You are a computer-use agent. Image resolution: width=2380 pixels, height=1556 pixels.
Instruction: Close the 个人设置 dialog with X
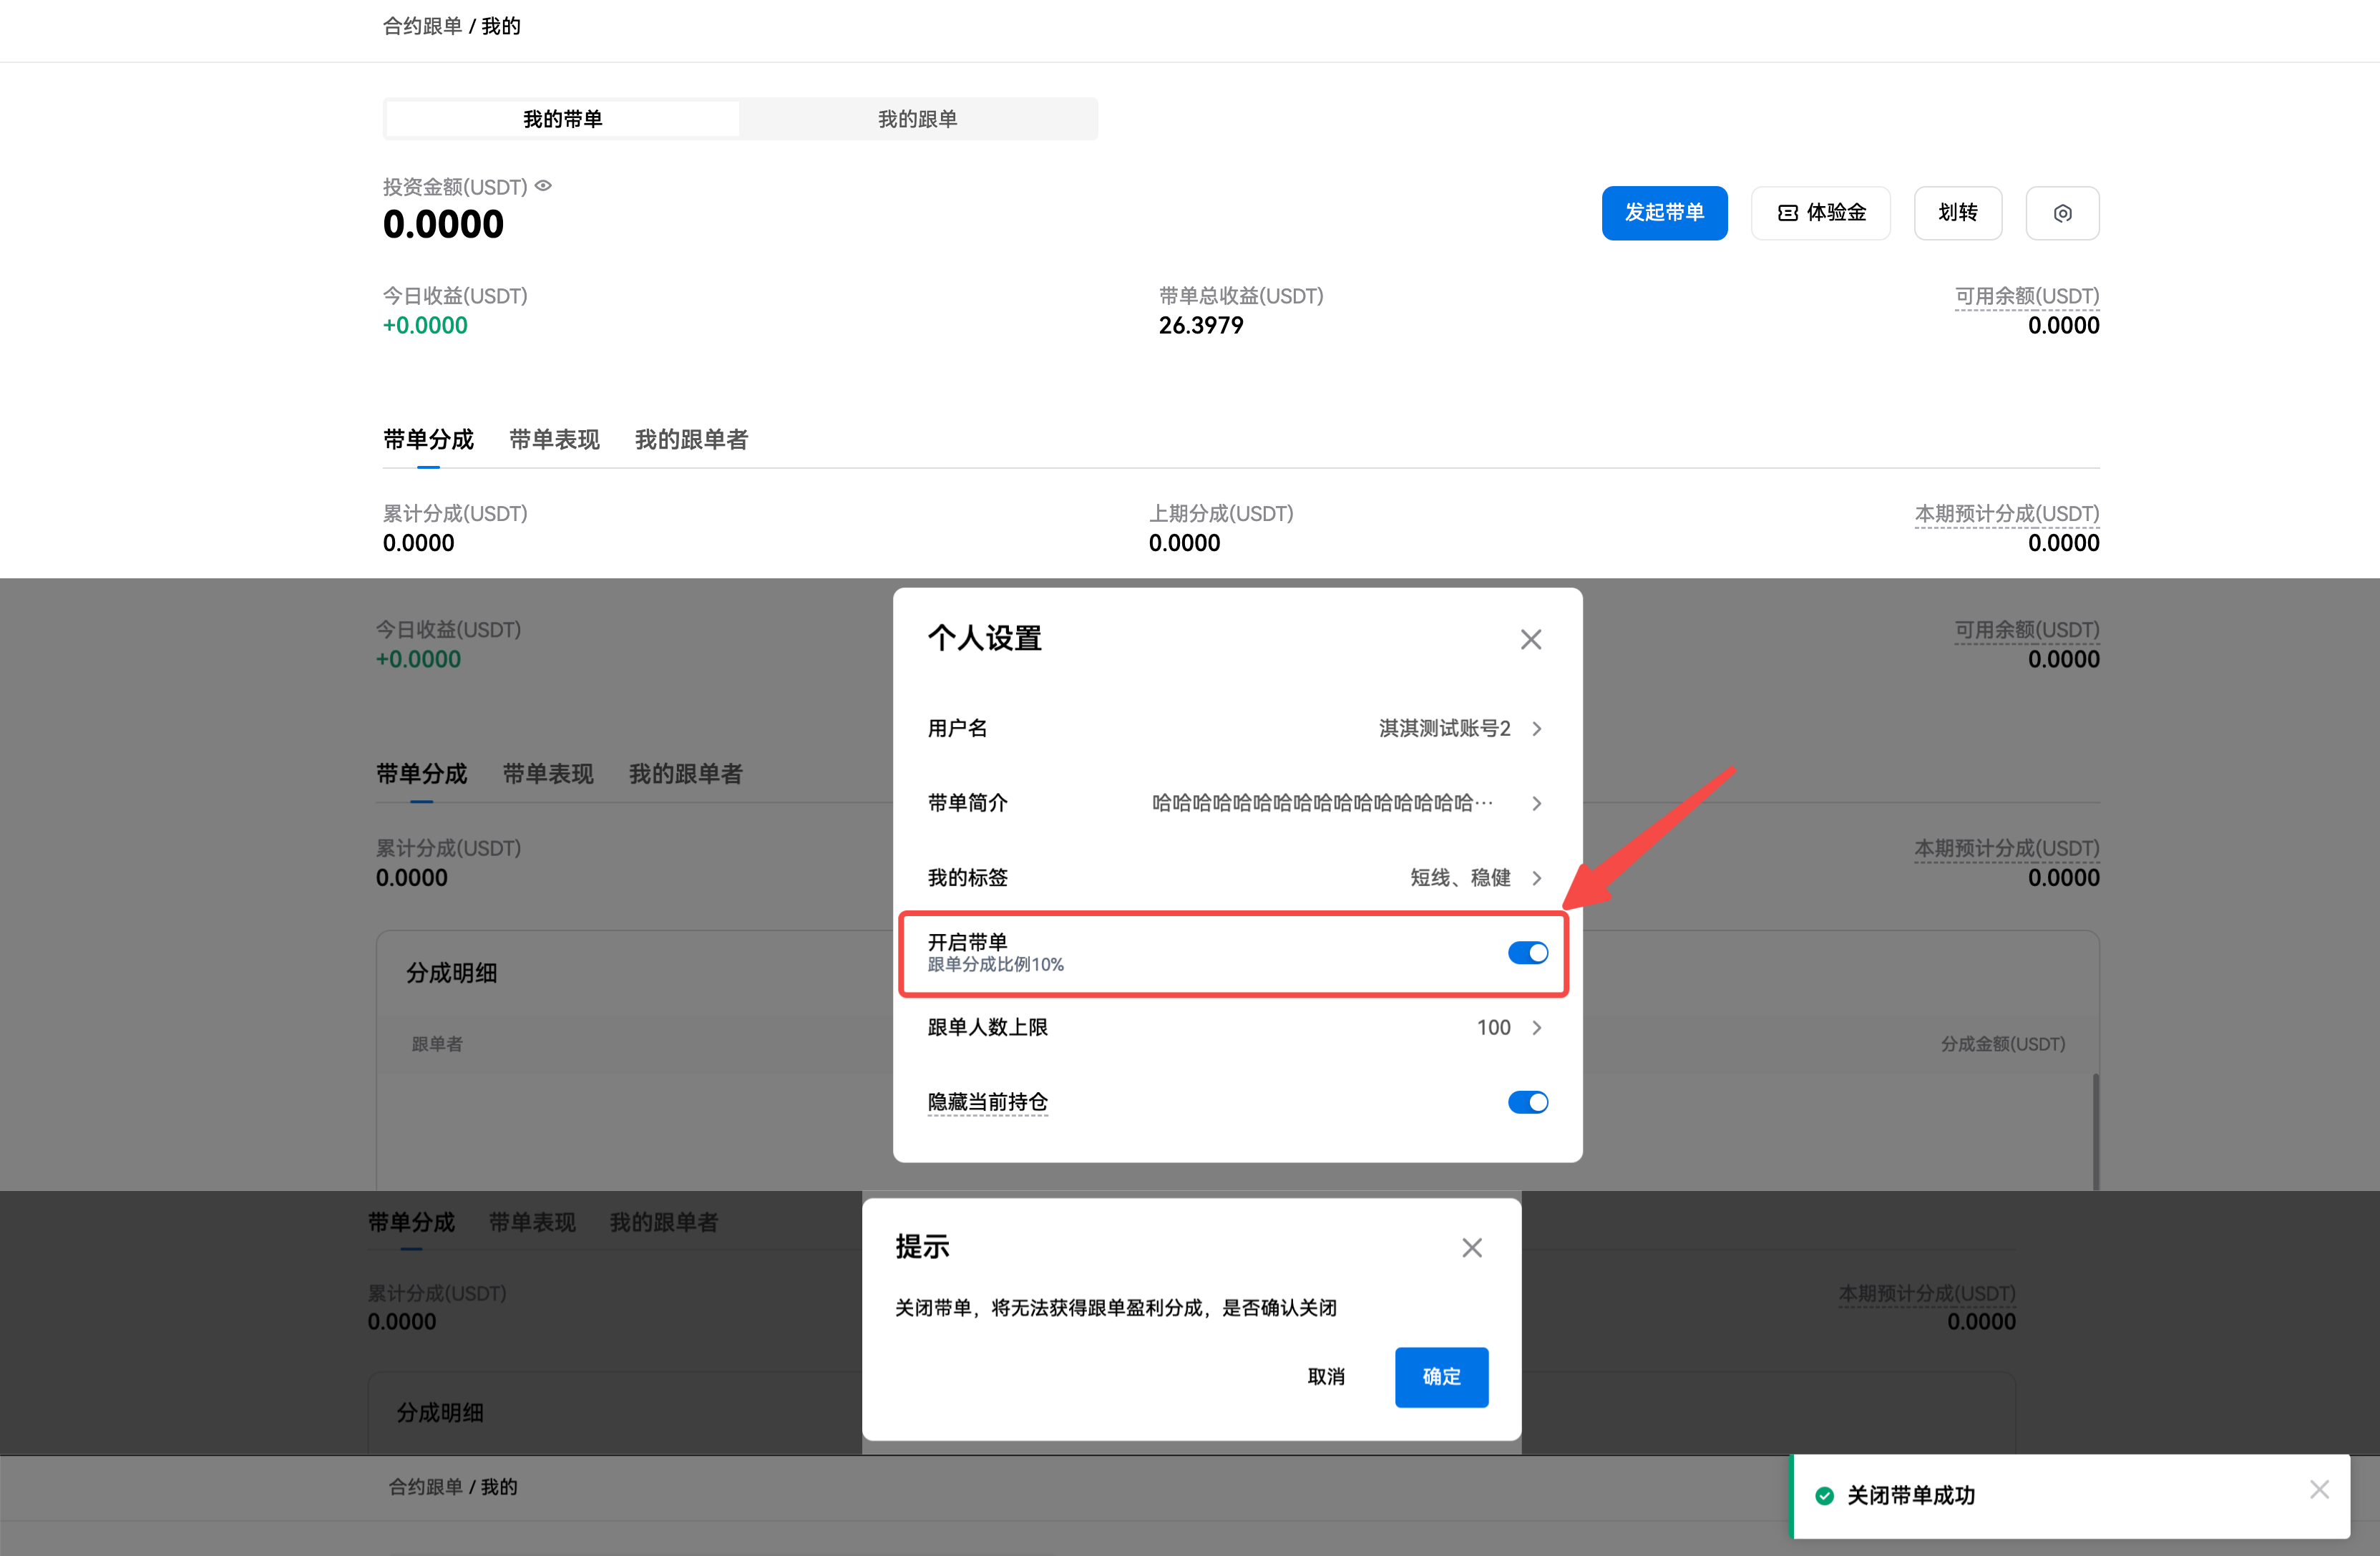pos(1530,639)
